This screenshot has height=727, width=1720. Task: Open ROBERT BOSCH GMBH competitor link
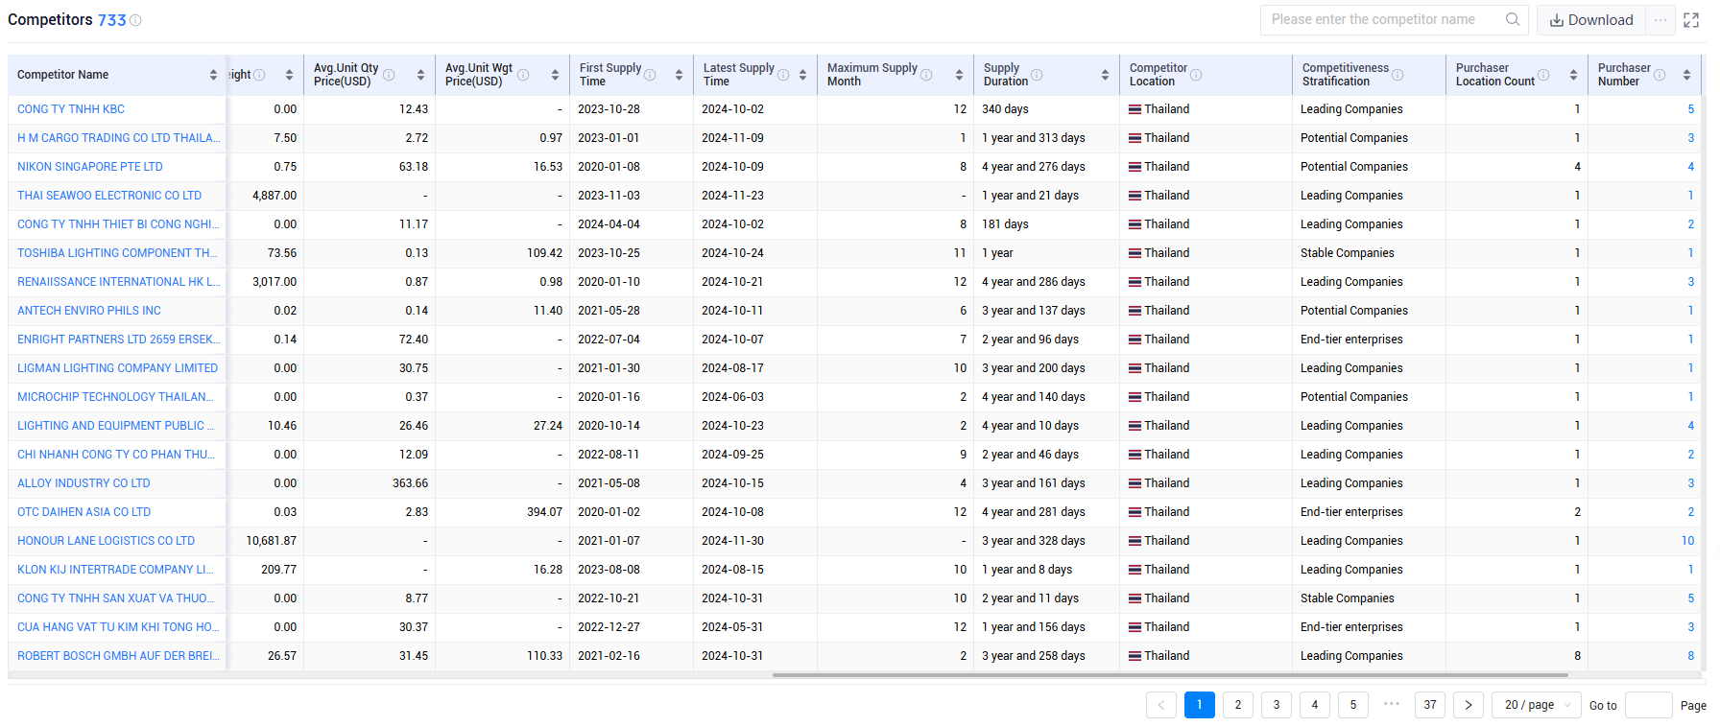[119, 656]
